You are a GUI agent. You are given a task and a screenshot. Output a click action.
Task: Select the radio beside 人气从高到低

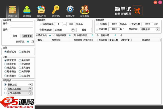(x=5, y=93)
